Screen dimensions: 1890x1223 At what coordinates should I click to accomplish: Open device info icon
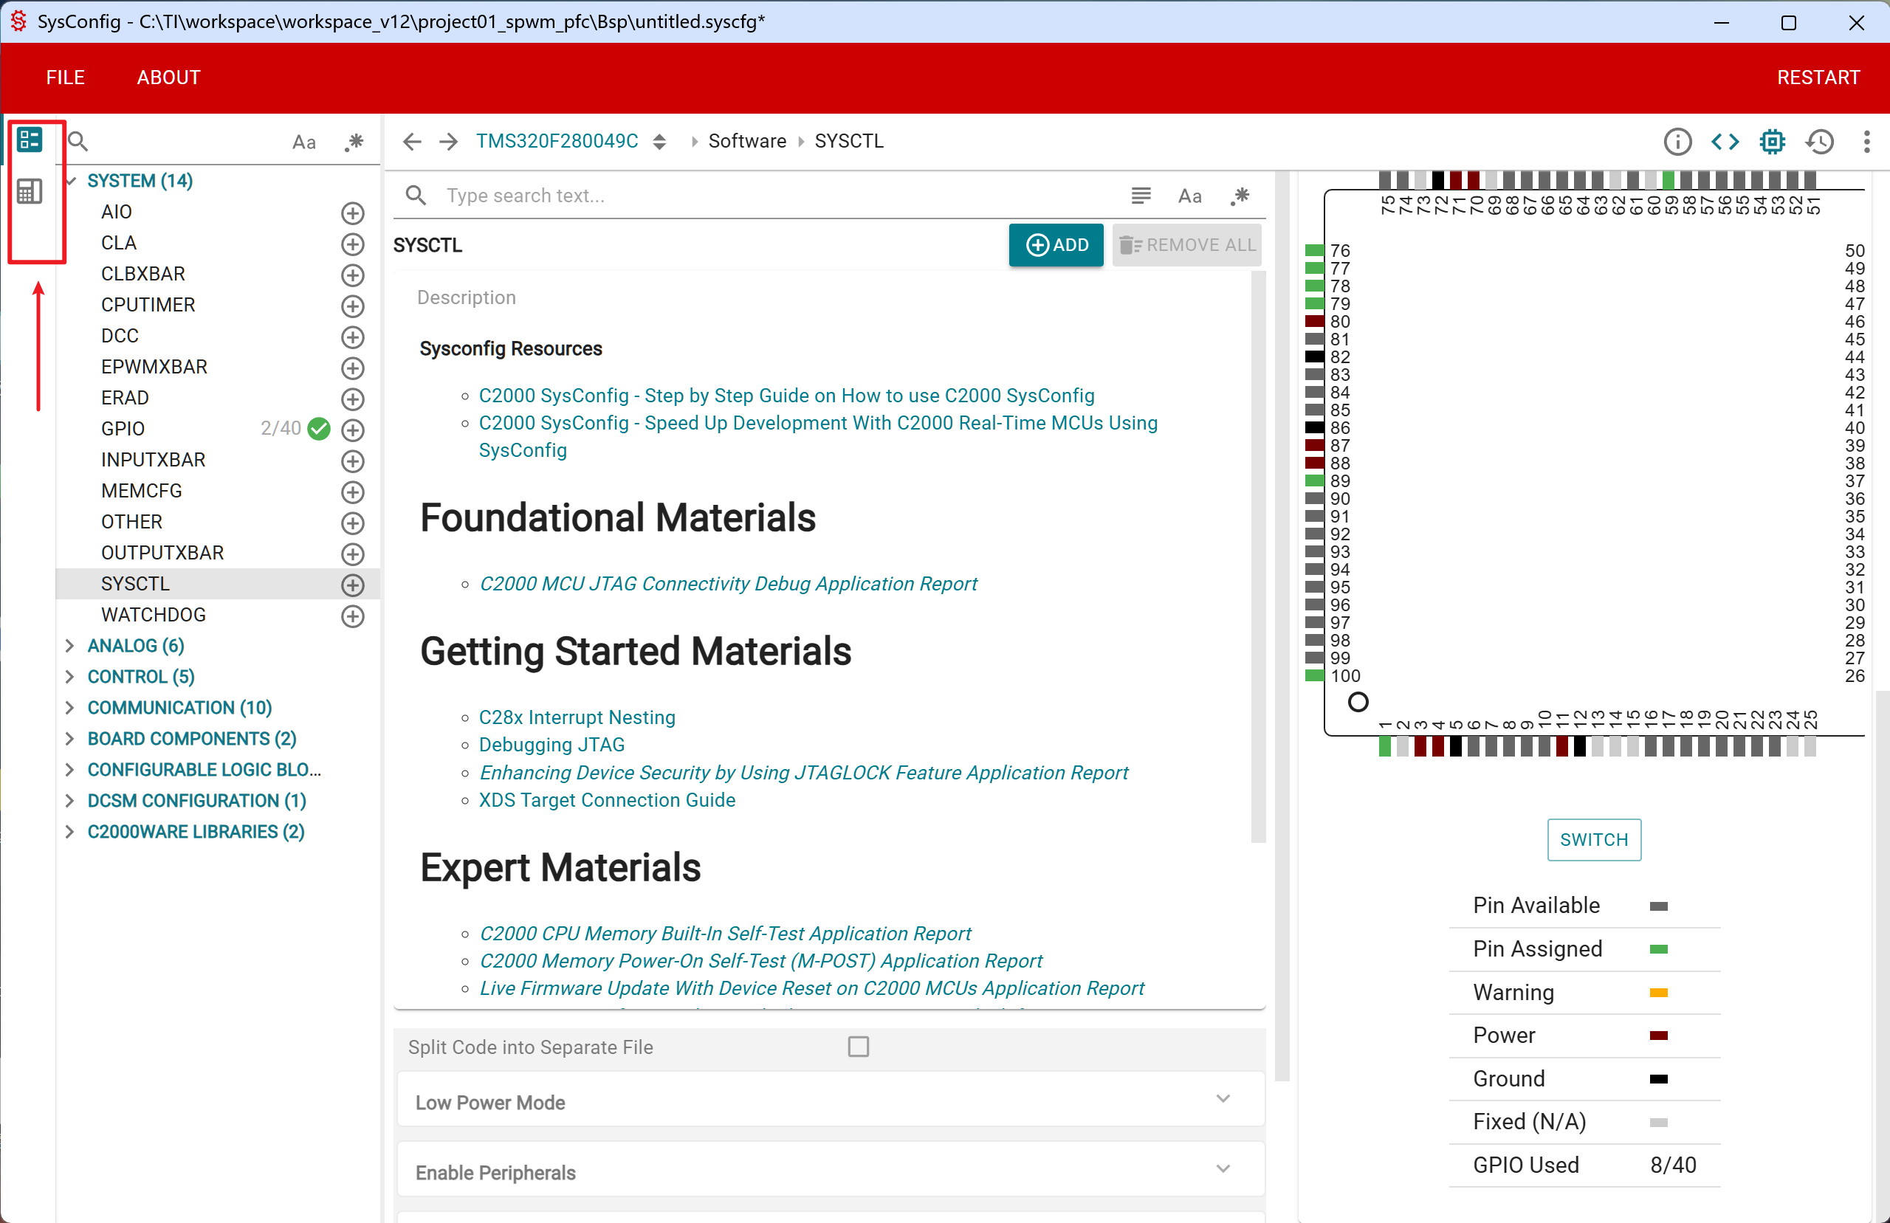tap(1678, 142)
